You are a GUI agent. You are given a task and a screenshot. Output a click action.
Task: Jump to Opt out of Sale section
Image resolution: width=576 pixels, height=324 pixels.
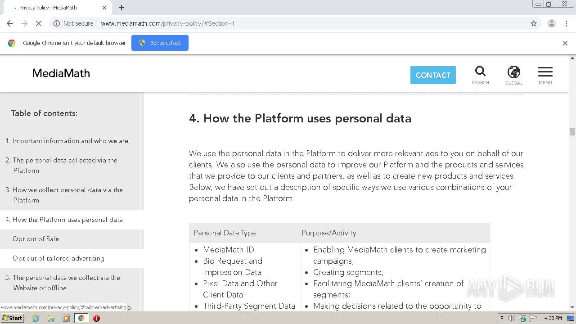pos(36,239)
